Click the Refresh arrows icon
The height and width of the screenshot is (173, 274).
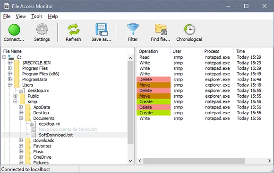(x=73, y=29)
